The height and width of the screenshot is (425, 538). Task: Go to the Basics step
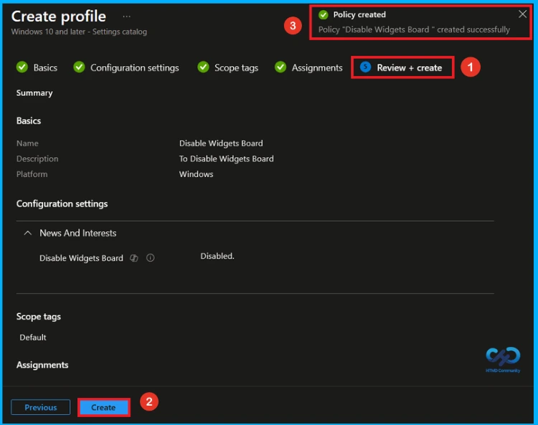(37, 67)
